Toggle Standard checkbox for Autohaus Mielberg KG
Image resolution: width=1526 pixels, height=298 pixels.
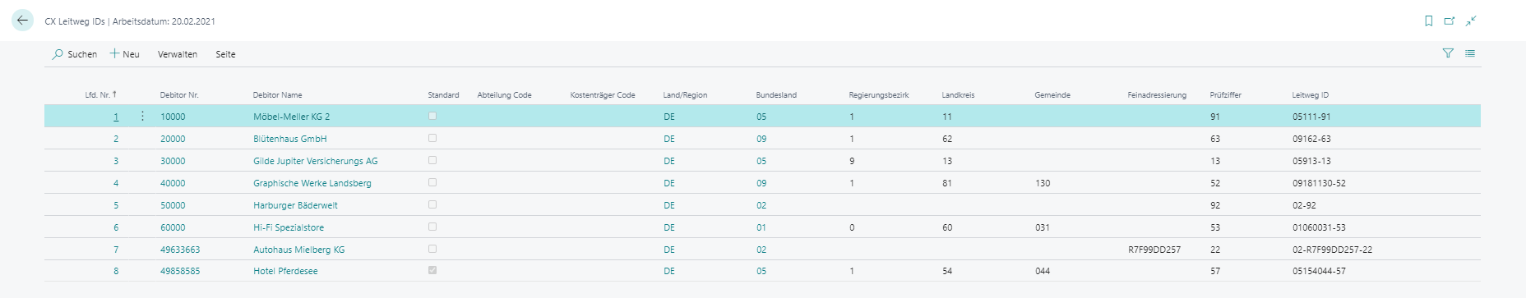click(432, 249)
